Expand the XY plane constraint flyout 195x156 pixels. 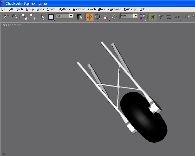click(x=178, y=17)
